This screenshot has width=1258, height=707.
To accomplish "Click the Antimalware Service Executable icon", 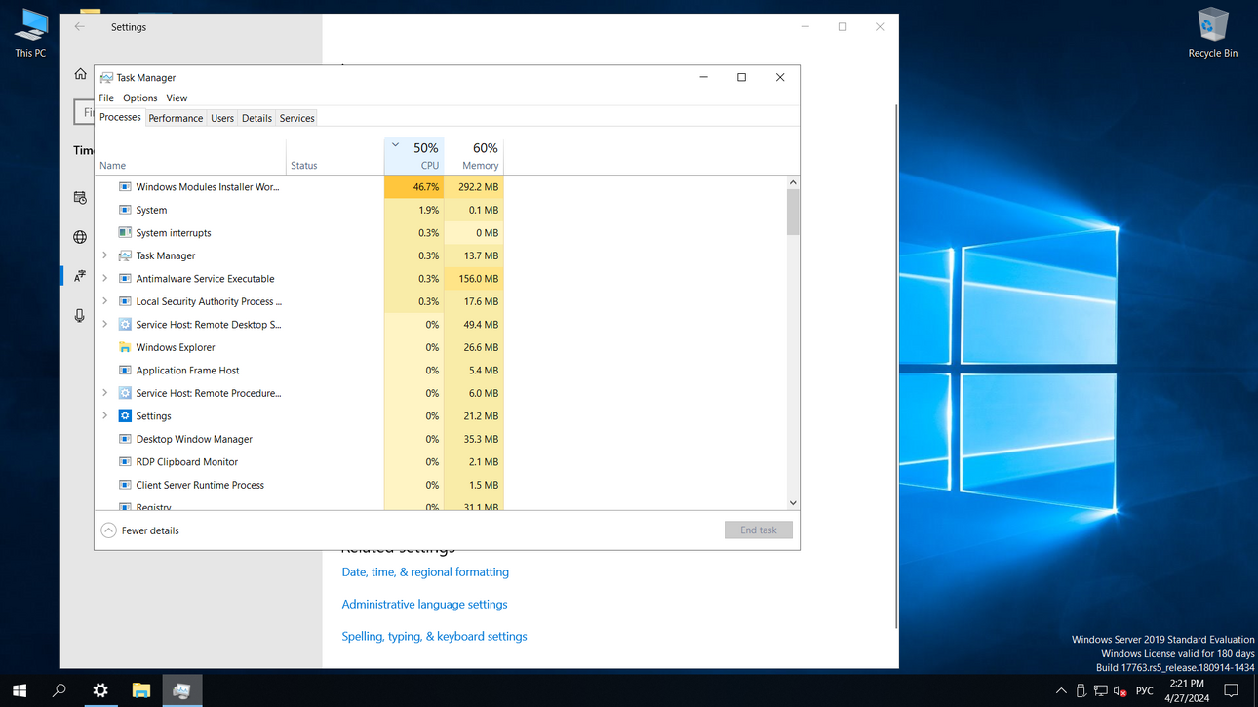I will pos(125,278).
